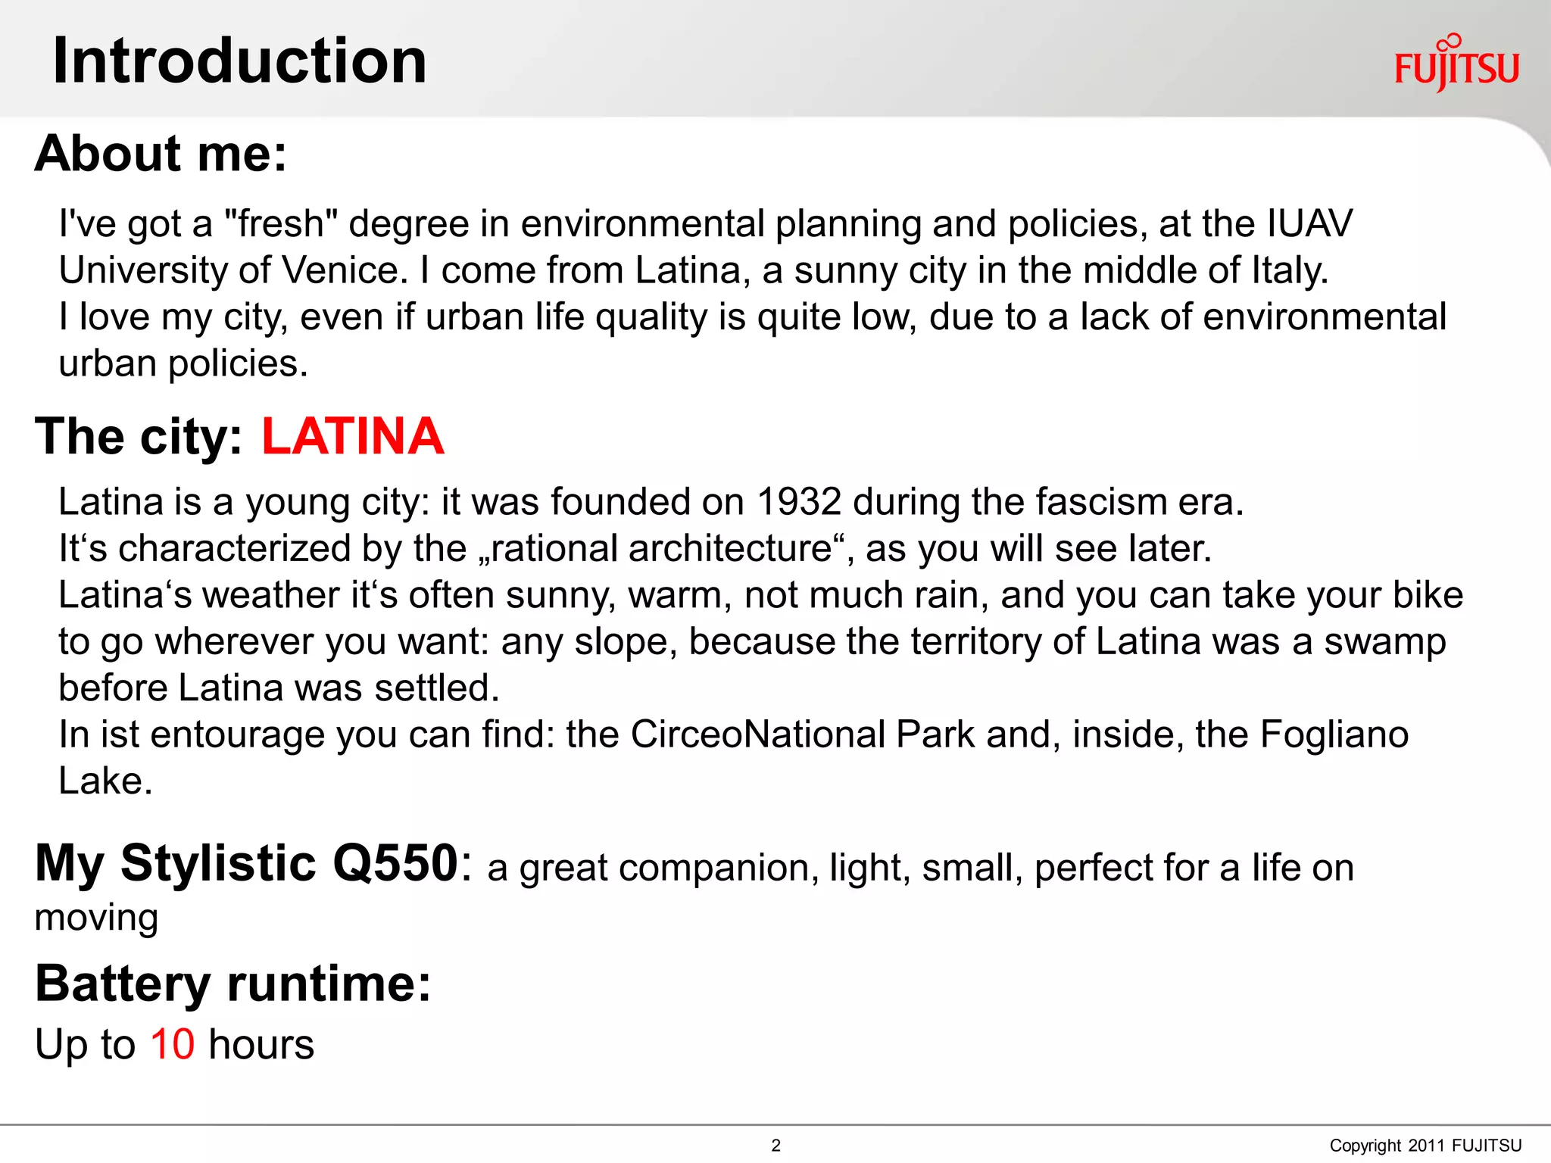Click the Copyright 2011 FUJITSU footer
Image resolution: width=1551 pixels, height=1163 pixels.
[x=1425, y=1146]
